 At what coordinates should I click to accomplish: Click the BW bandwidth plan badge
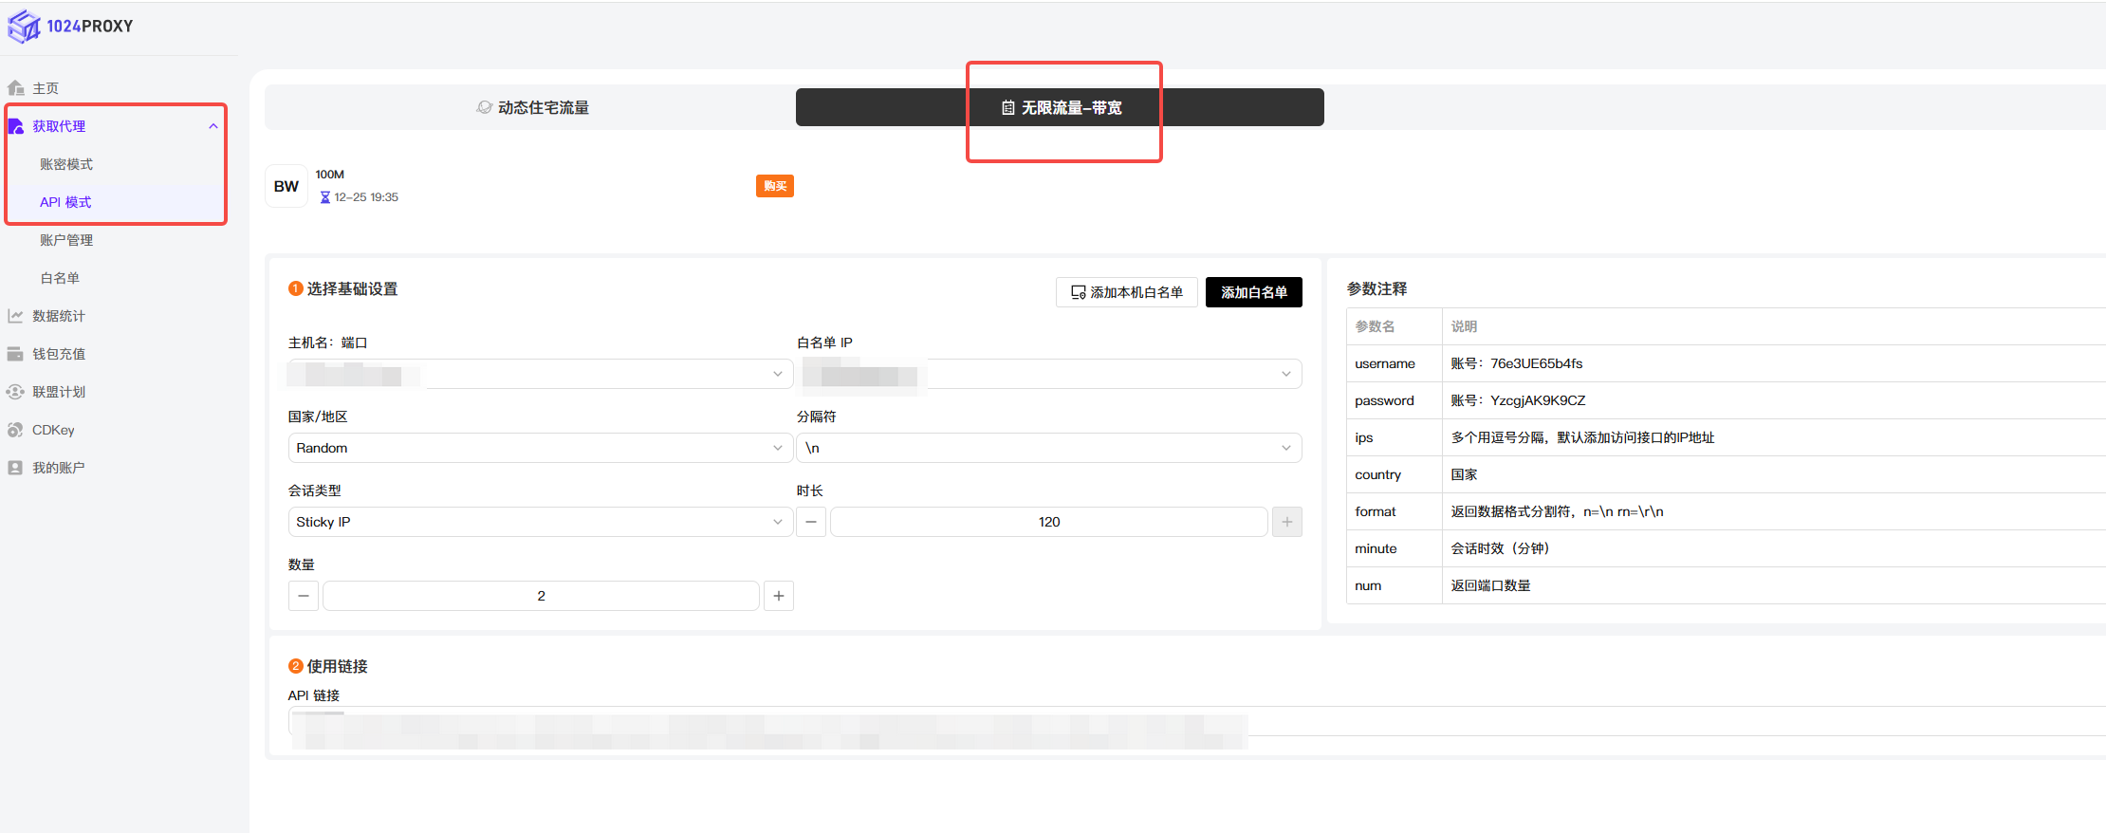[x=286, y=186]
